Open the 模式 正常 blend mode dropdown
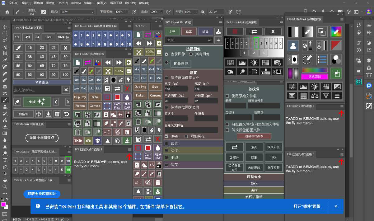Image resolution: width=374 pixels, height=221 pixels. (x=77, y=12)
